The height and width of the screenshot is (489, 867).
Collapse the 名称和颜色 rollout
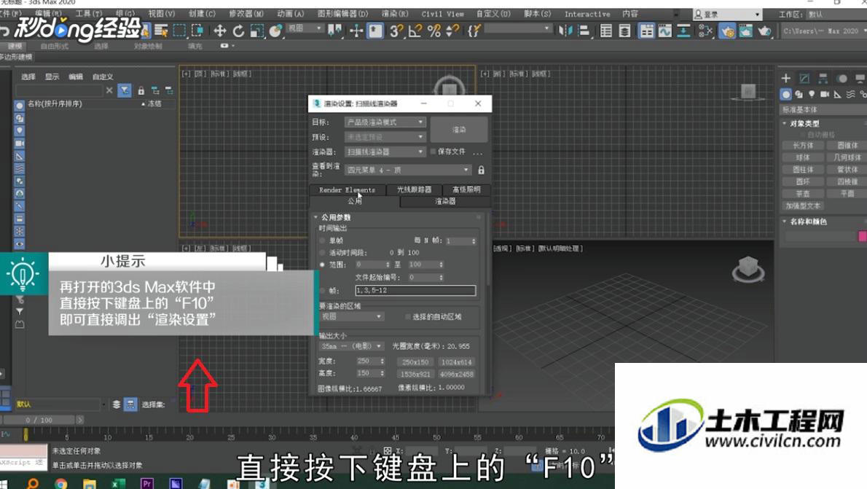[x=785, y=222]
